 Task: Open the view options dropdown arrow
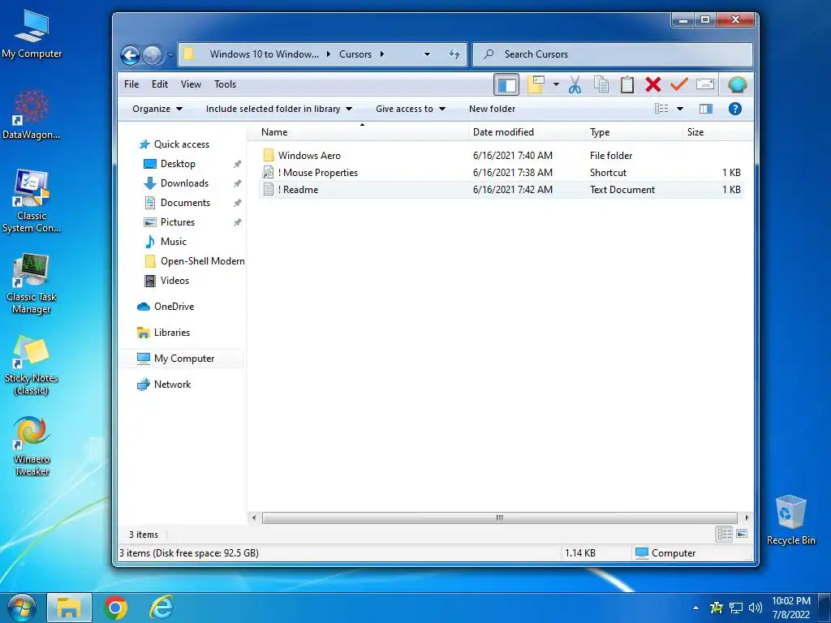(x=680, y=109)
